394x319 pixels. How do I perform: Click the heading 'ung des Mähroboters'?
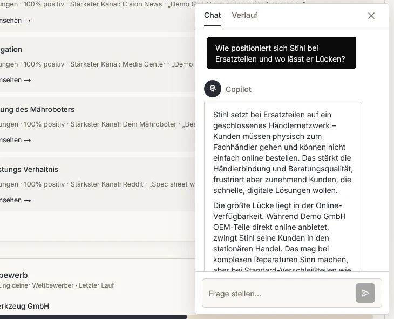click(x=37, y=109)
